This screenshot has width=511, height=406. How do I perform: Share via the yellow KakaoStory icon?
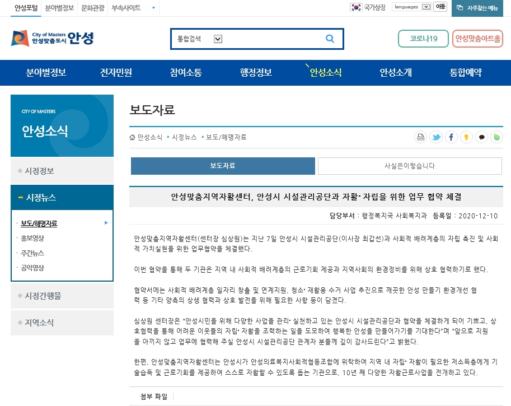tap(466, 137)
